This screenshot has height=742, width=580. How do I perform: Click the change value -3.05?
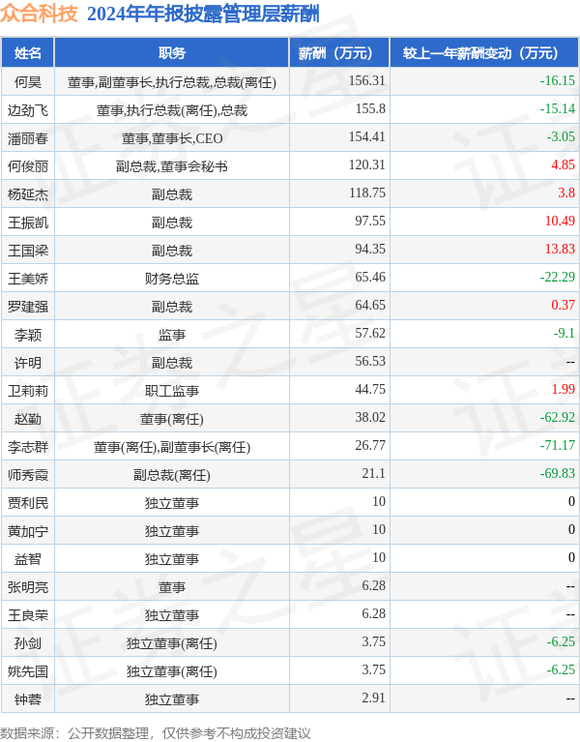pyautogui.click(x=561, y=136)
